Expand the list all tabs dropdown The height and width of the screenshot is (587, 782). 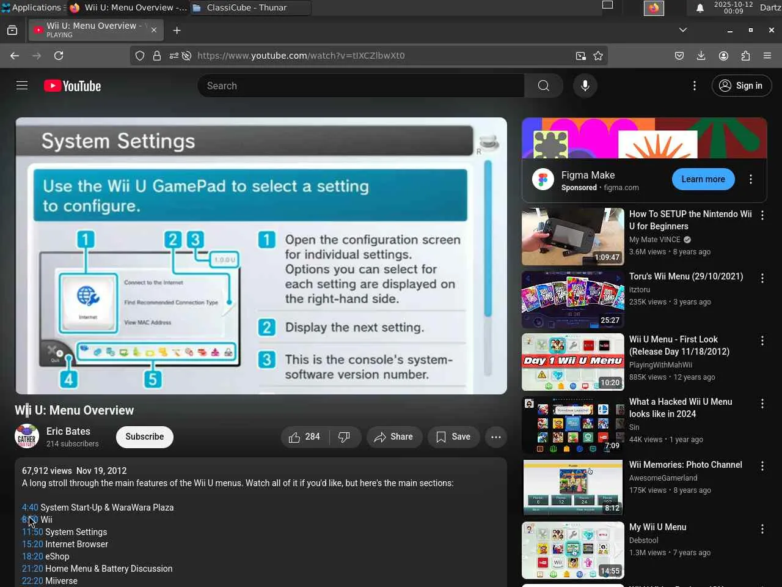coord(683,30)
